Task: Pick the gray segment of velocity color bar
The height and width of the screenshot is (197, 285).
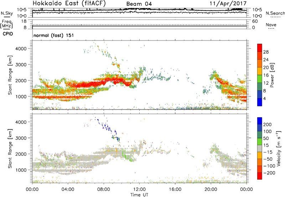Action: [260, 148]
